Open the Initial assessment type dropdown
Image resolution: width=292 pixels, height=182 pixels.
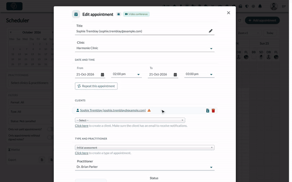(145, 148)
